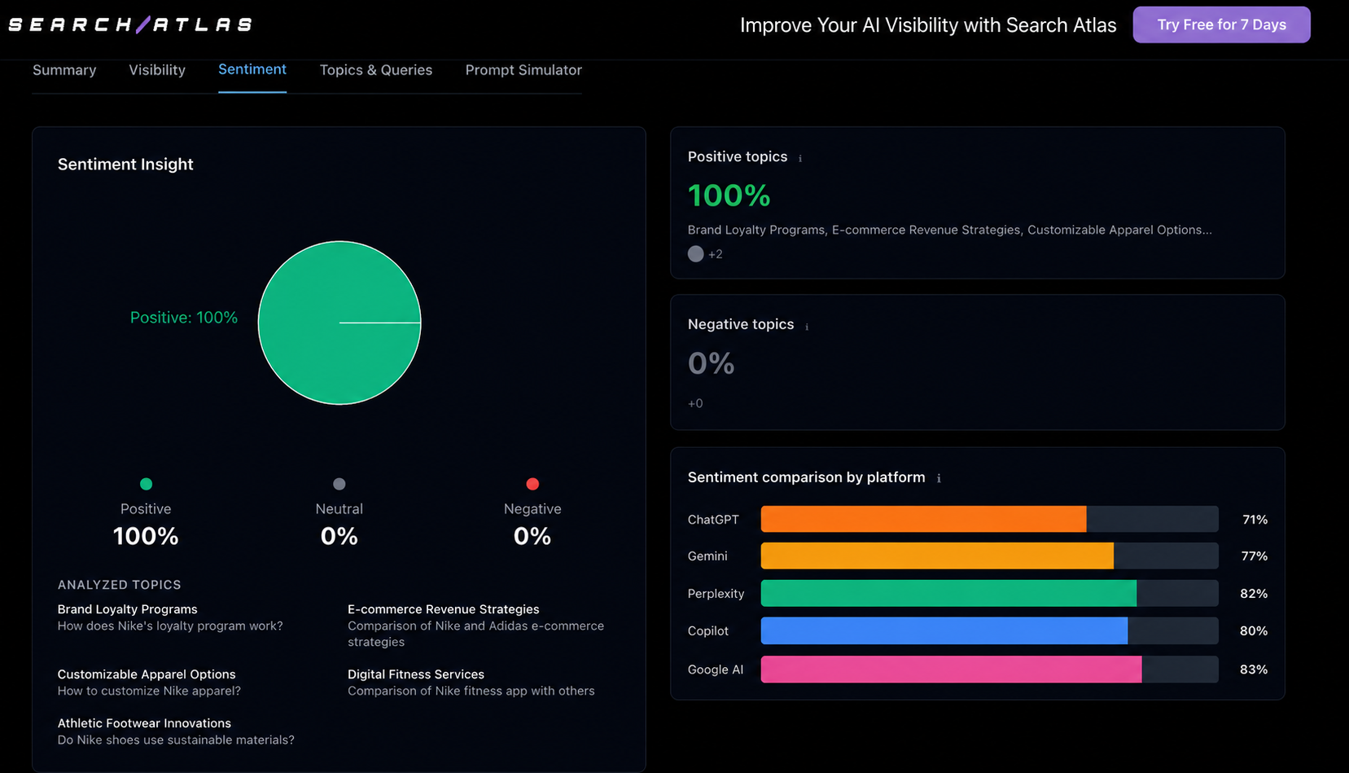This screenshot has width=1349, height=773.
Task: Click the Positive topics info icon
Action: [800, 158]
